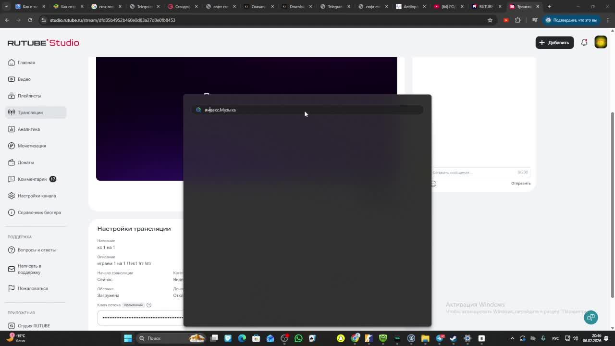Click the page vertical scrollbar
This screenshot has width=615, height=346.
[612, 205]
